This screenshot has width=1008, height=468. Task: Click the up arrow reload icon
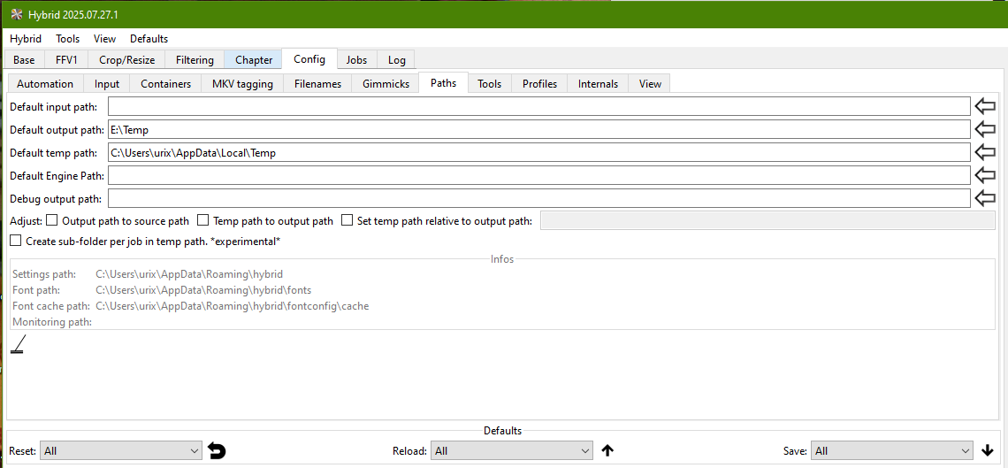607,451
